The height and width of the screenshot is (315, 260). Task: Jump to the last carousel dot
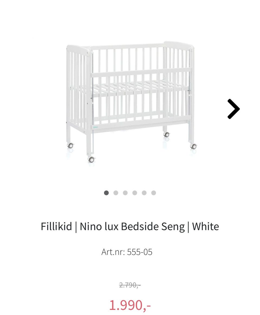[x=154, y=193]
